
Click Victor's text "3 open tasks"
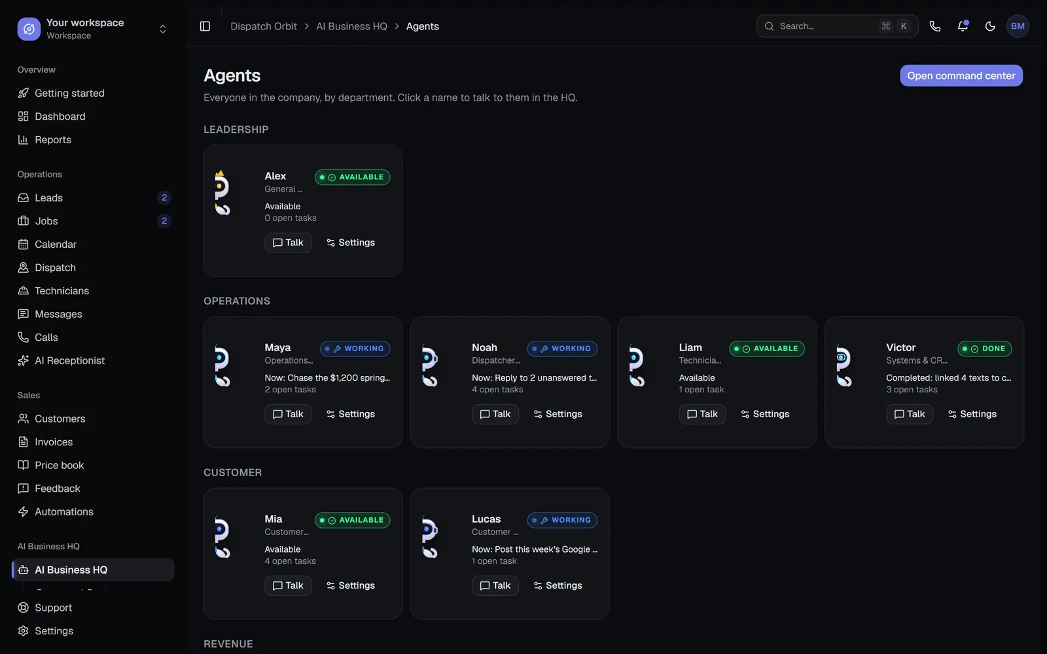[x=912, y=390]
